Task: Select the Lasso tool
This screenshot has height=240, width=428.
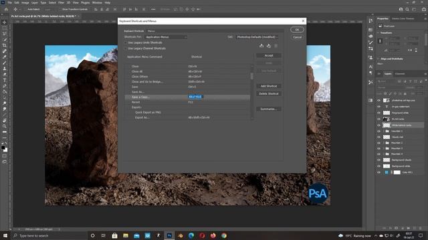Action: pos(5,34)
